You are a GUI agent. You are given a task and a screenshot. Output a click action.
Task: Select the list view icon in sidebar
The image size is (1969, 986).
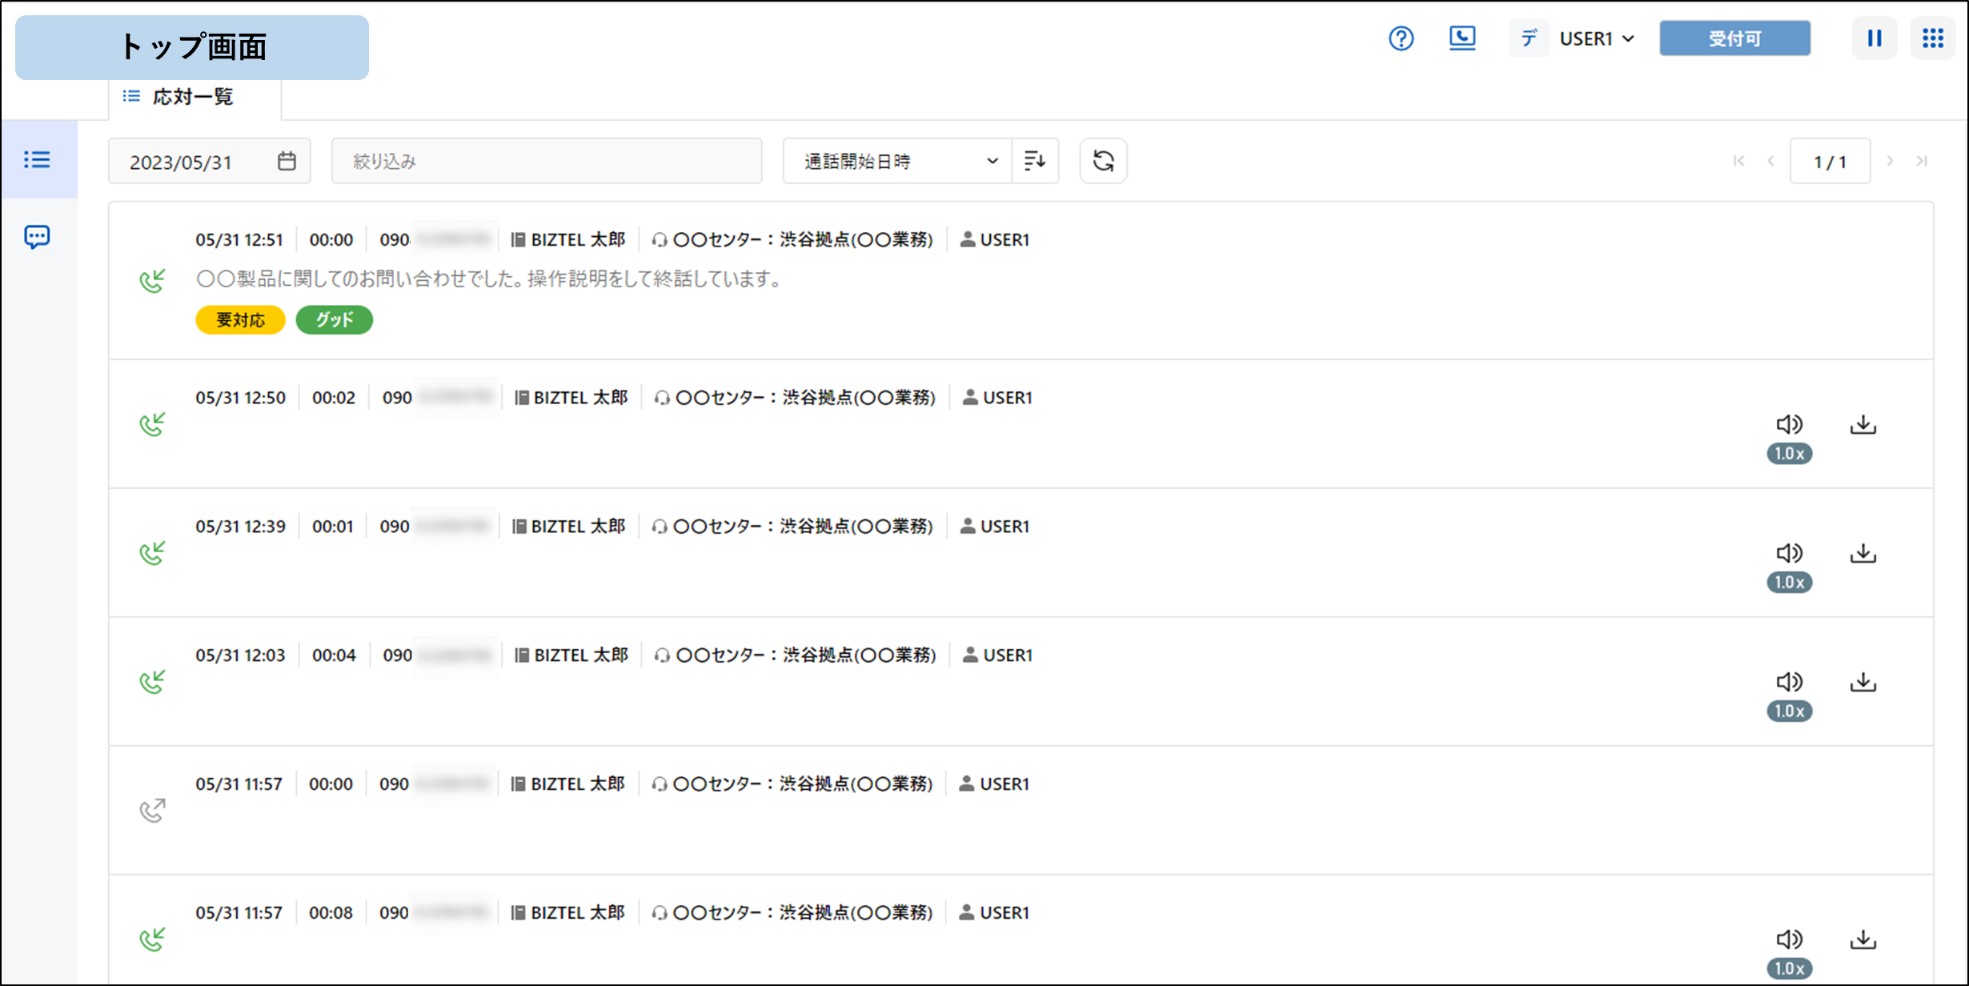tap(37, 160)
